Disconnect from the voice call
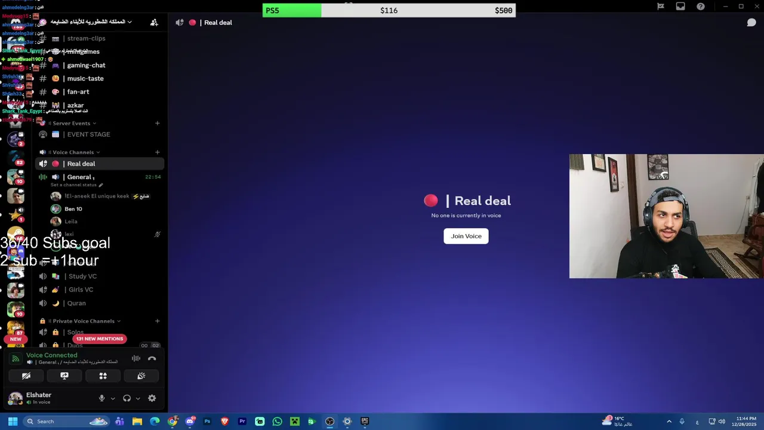 (152, 358)
